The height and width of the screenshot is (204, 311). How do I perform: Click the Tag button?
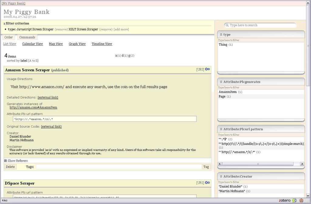(206, 167)
